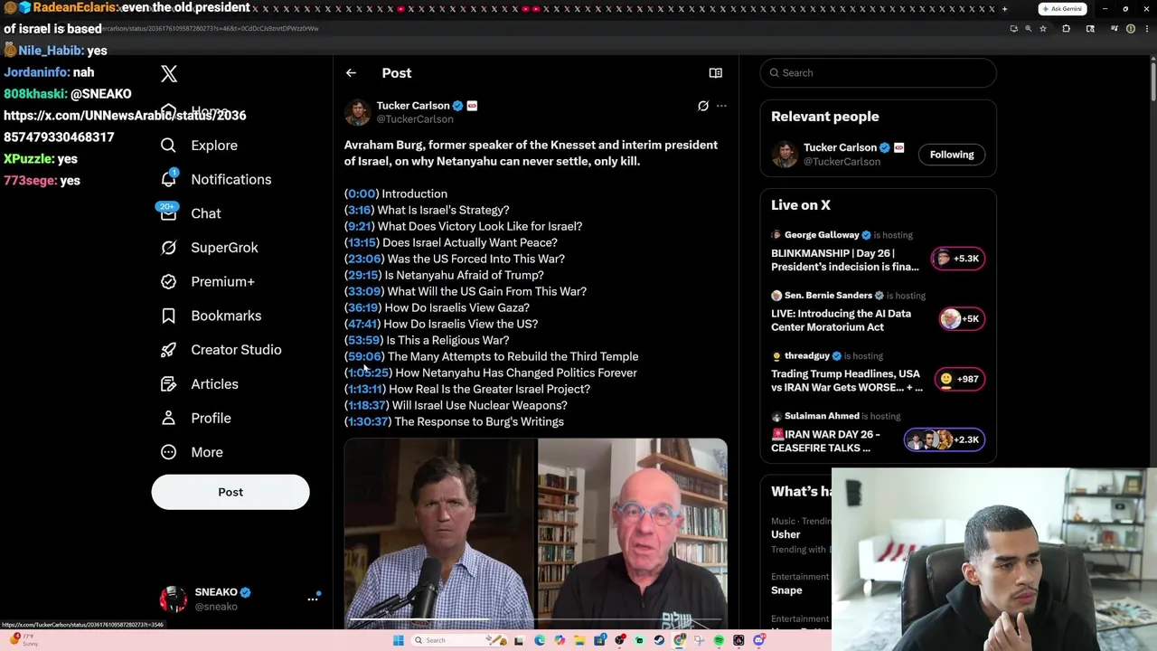Jump to timestamp 1:30:37
The width and height of the screenshot is (1157, 651).
[x=368, y=421]
